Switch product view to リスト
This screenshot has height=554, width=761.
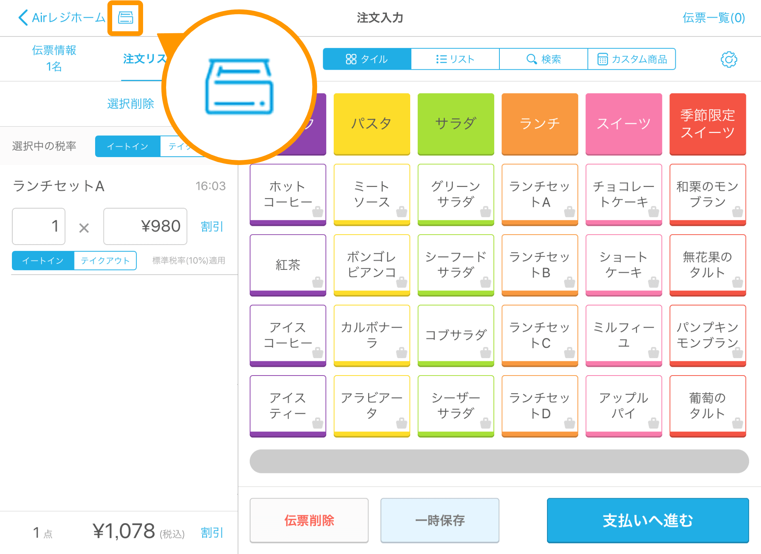click(x=455, y=59)
